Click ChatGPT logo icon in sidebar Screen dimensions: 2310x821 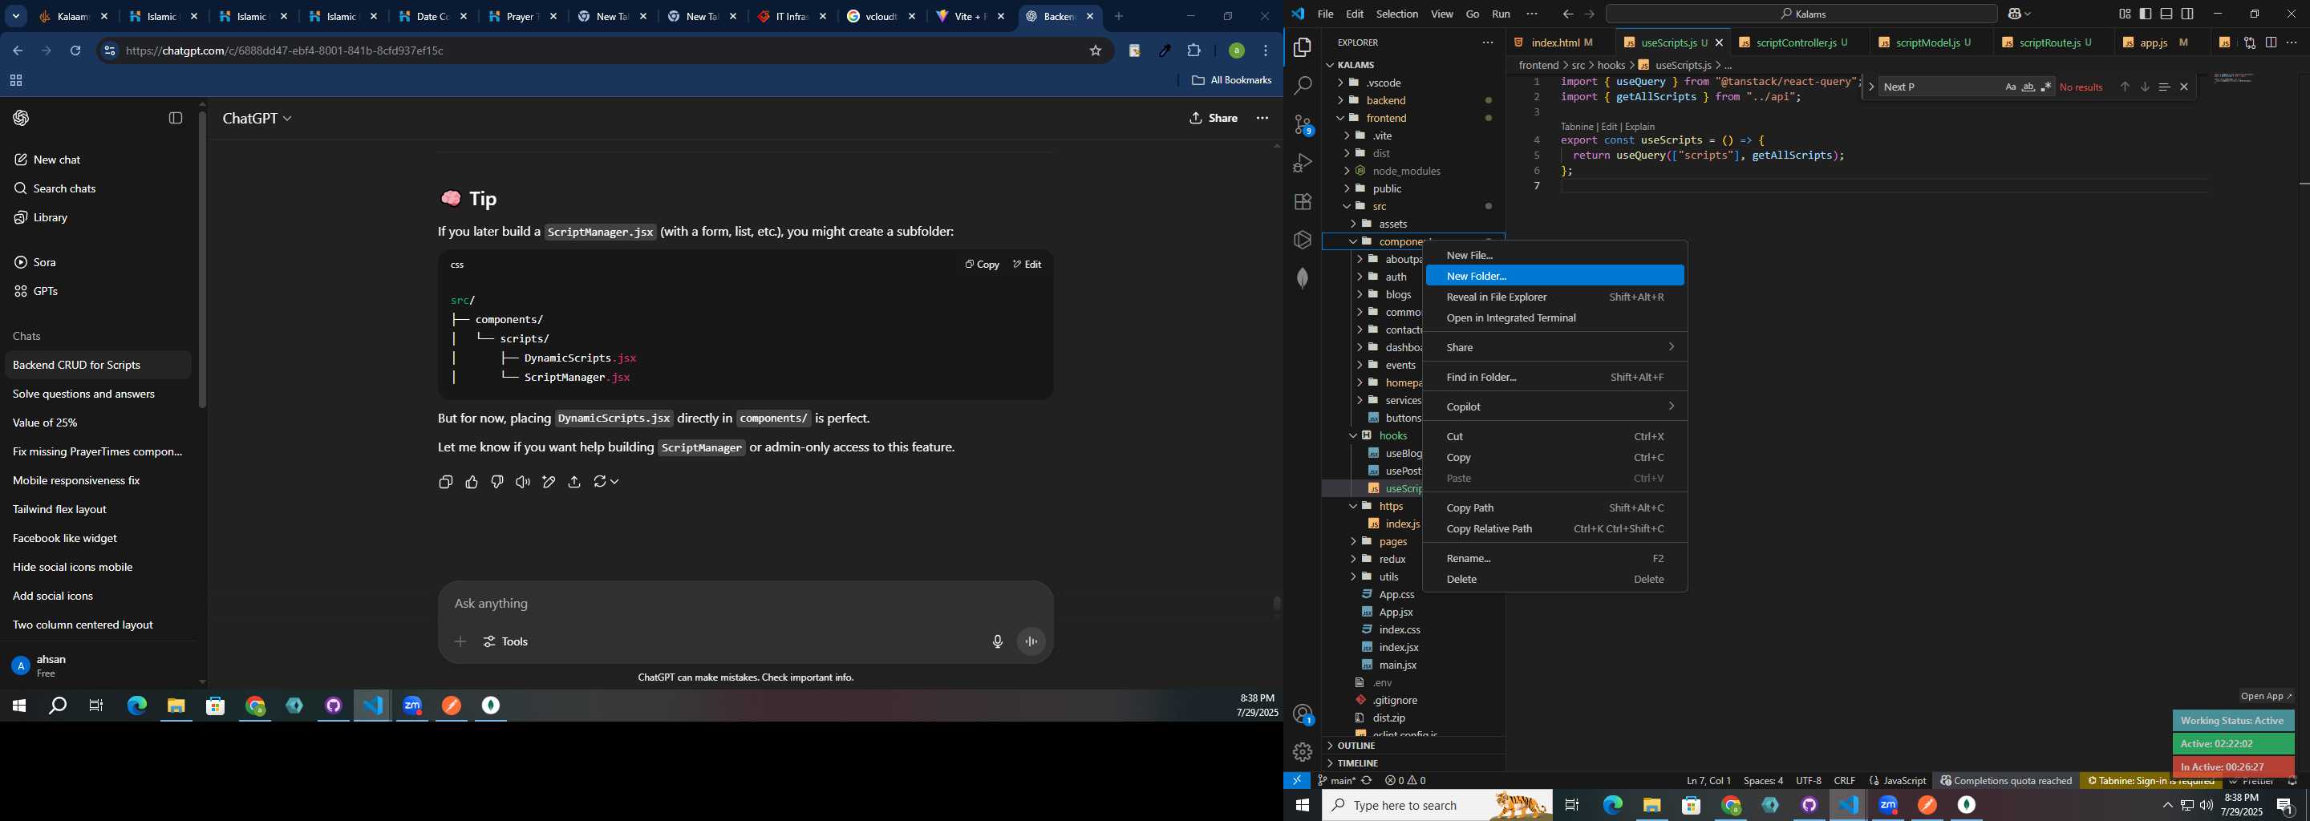tap(22, 119)
